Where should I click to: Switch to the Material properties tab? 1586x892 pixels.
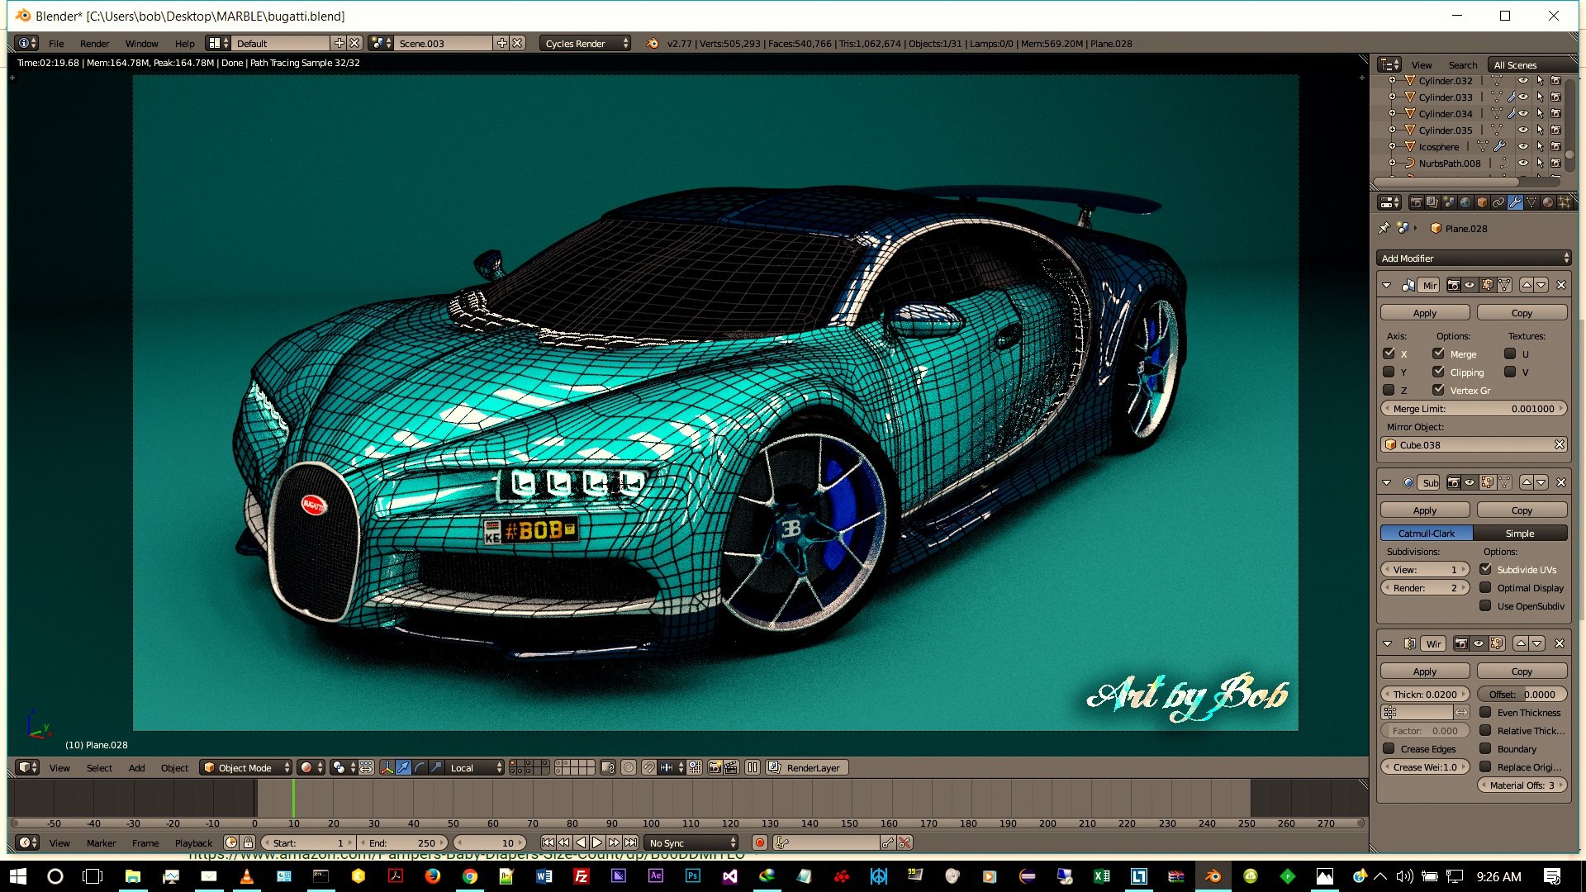pos(1546,202)
